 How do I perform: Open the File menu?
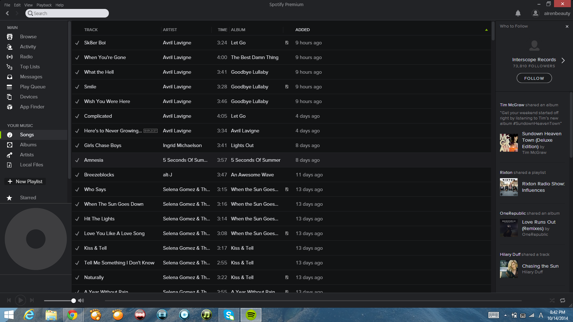[7, 5]
